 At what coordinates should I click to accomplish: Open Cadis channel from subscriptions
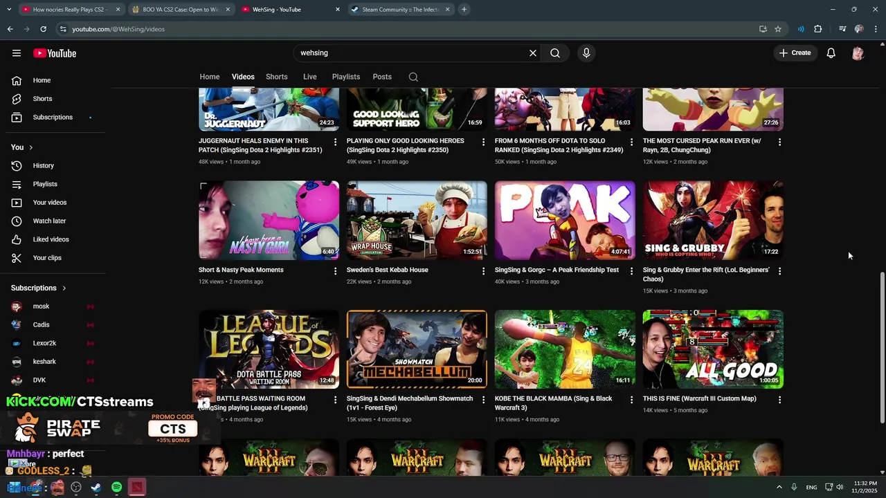pyautogui.click(x=42, y=325)
